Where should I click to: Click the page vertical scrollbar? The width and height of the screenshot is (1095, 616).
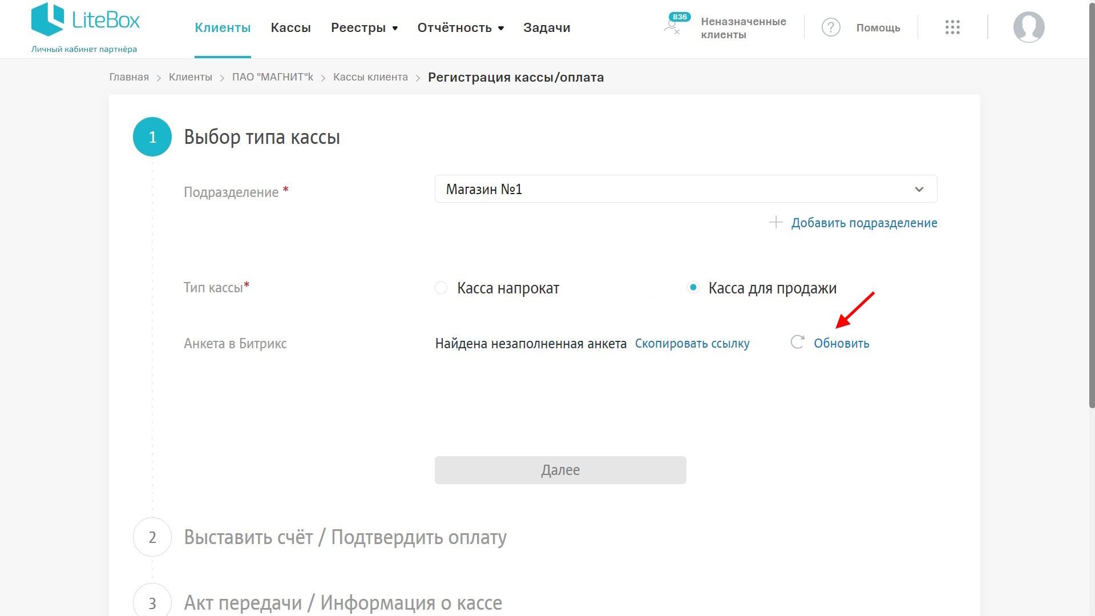(x=1091, y=228)
